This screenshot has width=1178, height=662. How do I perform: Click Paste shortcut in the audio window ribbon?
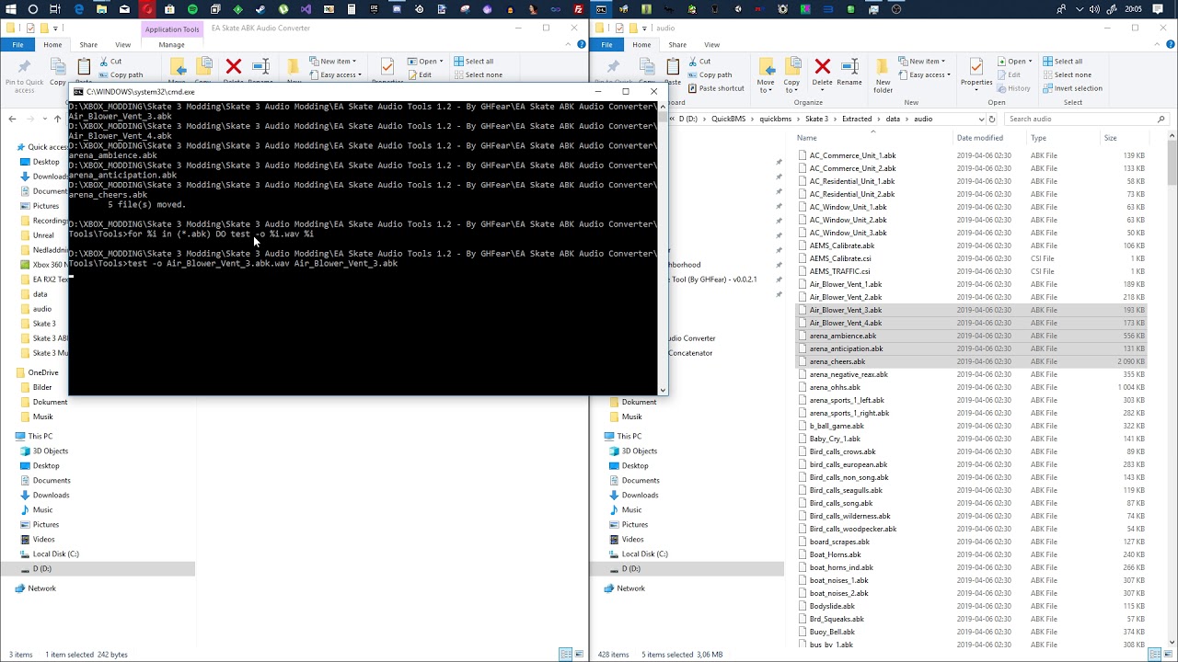[x=715, y=88]
